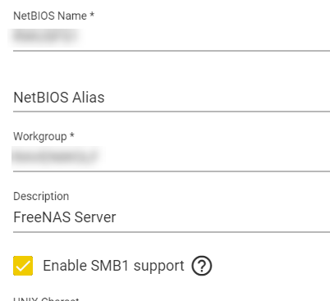Click the UNIX Charset label at bottom
The width and height of the screenshot is (330, 301).
[46, 299]
